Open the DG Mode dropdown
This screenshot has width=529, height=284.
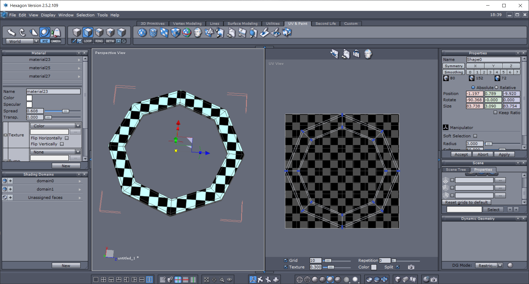pos(500,265)
